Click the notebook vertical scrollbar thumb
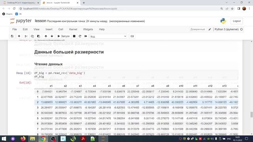 tap(251, 115)
